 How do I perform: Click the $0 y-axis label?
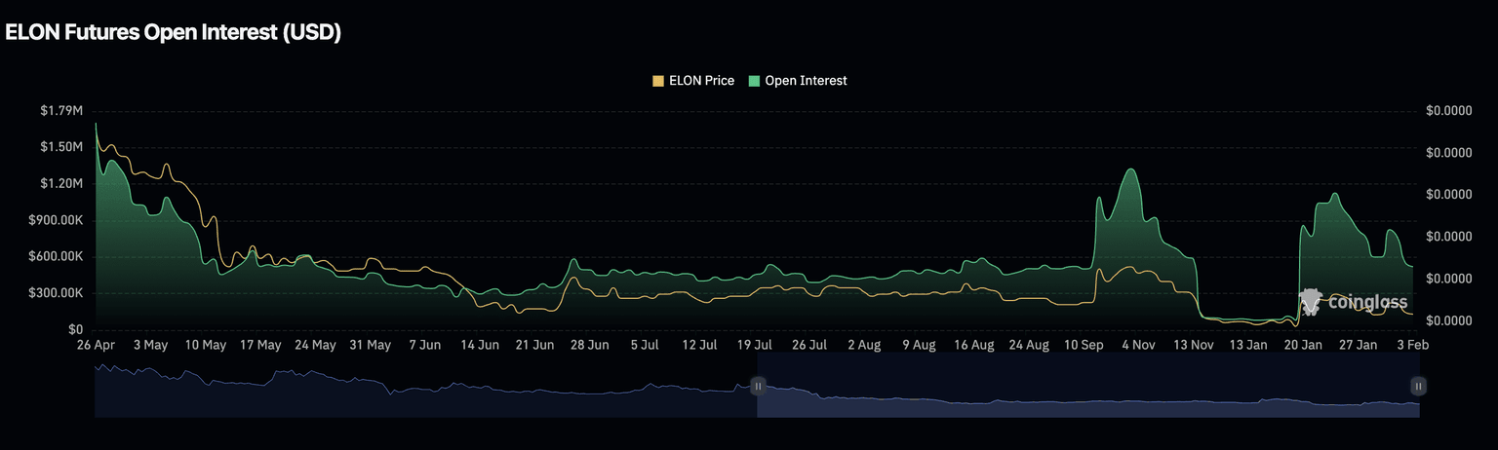pyautogui.click(x=74, y=330)
